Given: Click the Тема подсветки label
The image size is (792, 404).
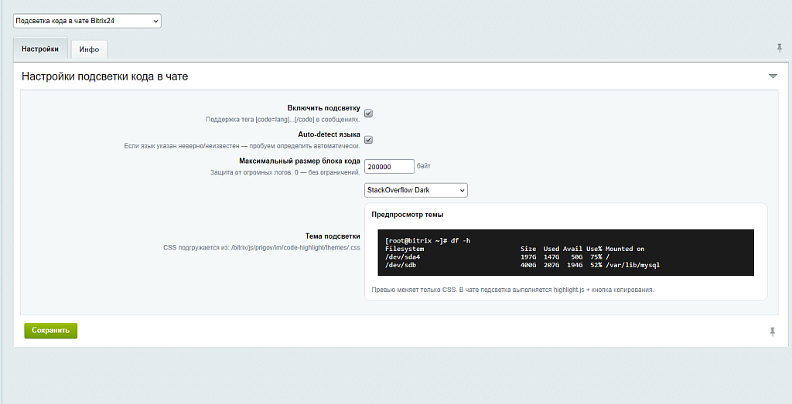Looking at the screenshot, I should click(333, 236).
